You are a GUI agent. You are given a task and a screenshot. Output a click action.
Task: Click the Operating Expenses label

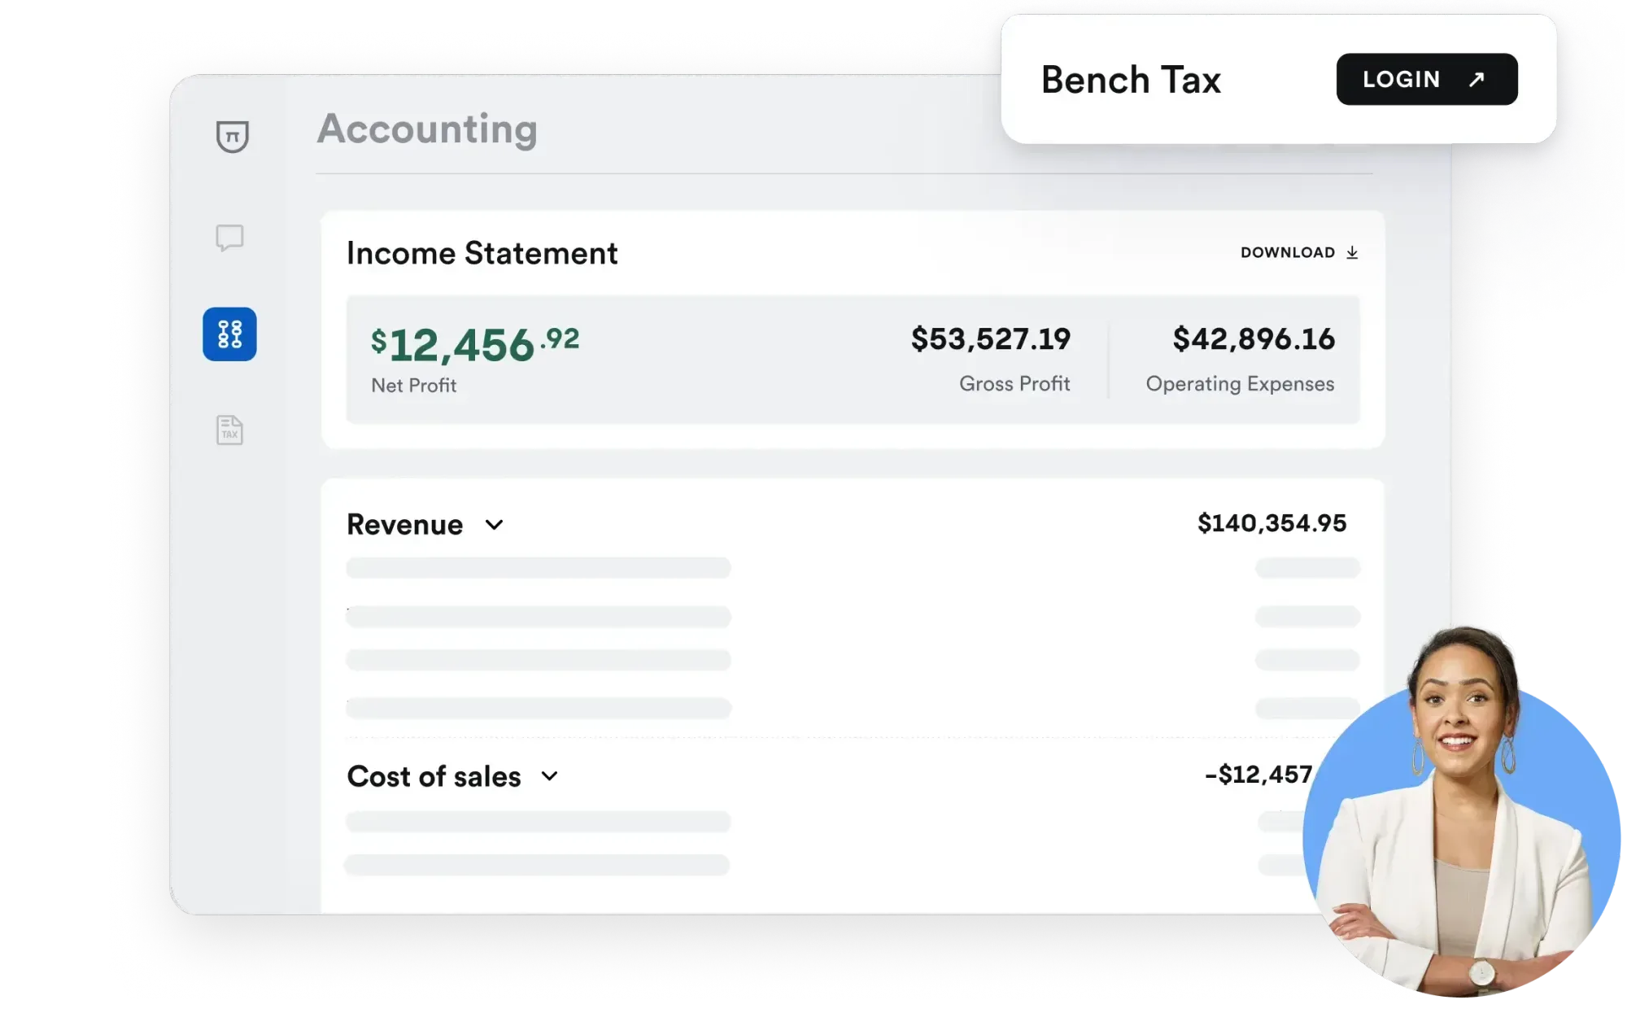click(1240, 384)
